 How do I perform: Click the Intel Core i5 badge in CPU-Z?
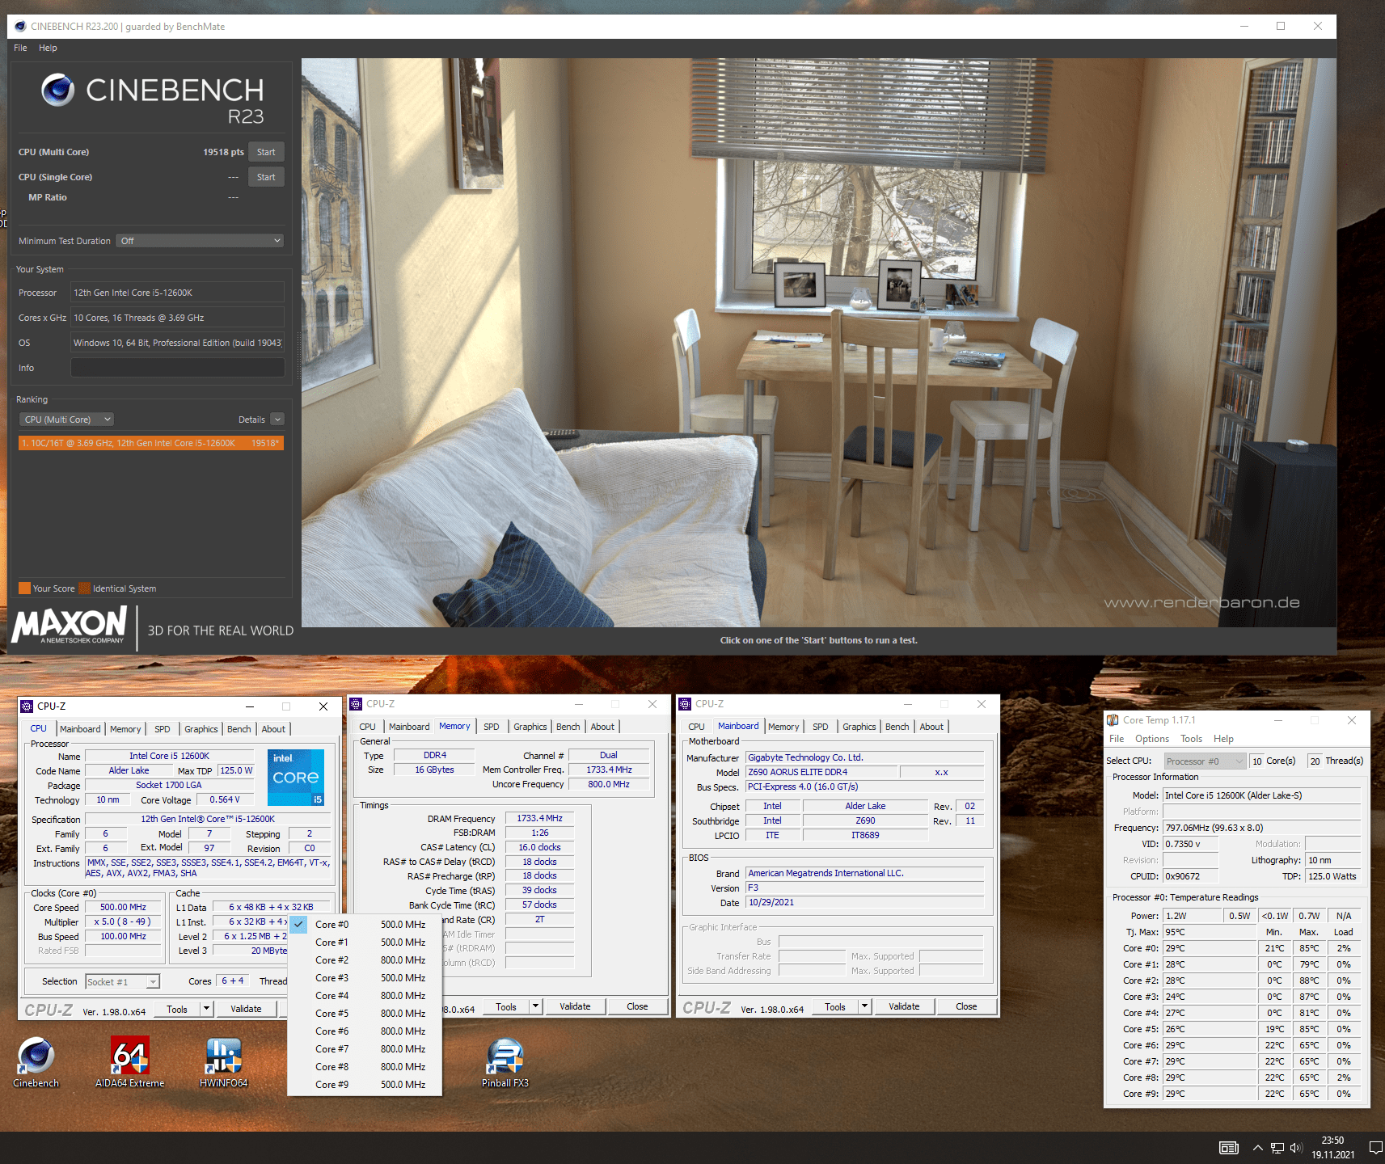[x=296, y=777]
